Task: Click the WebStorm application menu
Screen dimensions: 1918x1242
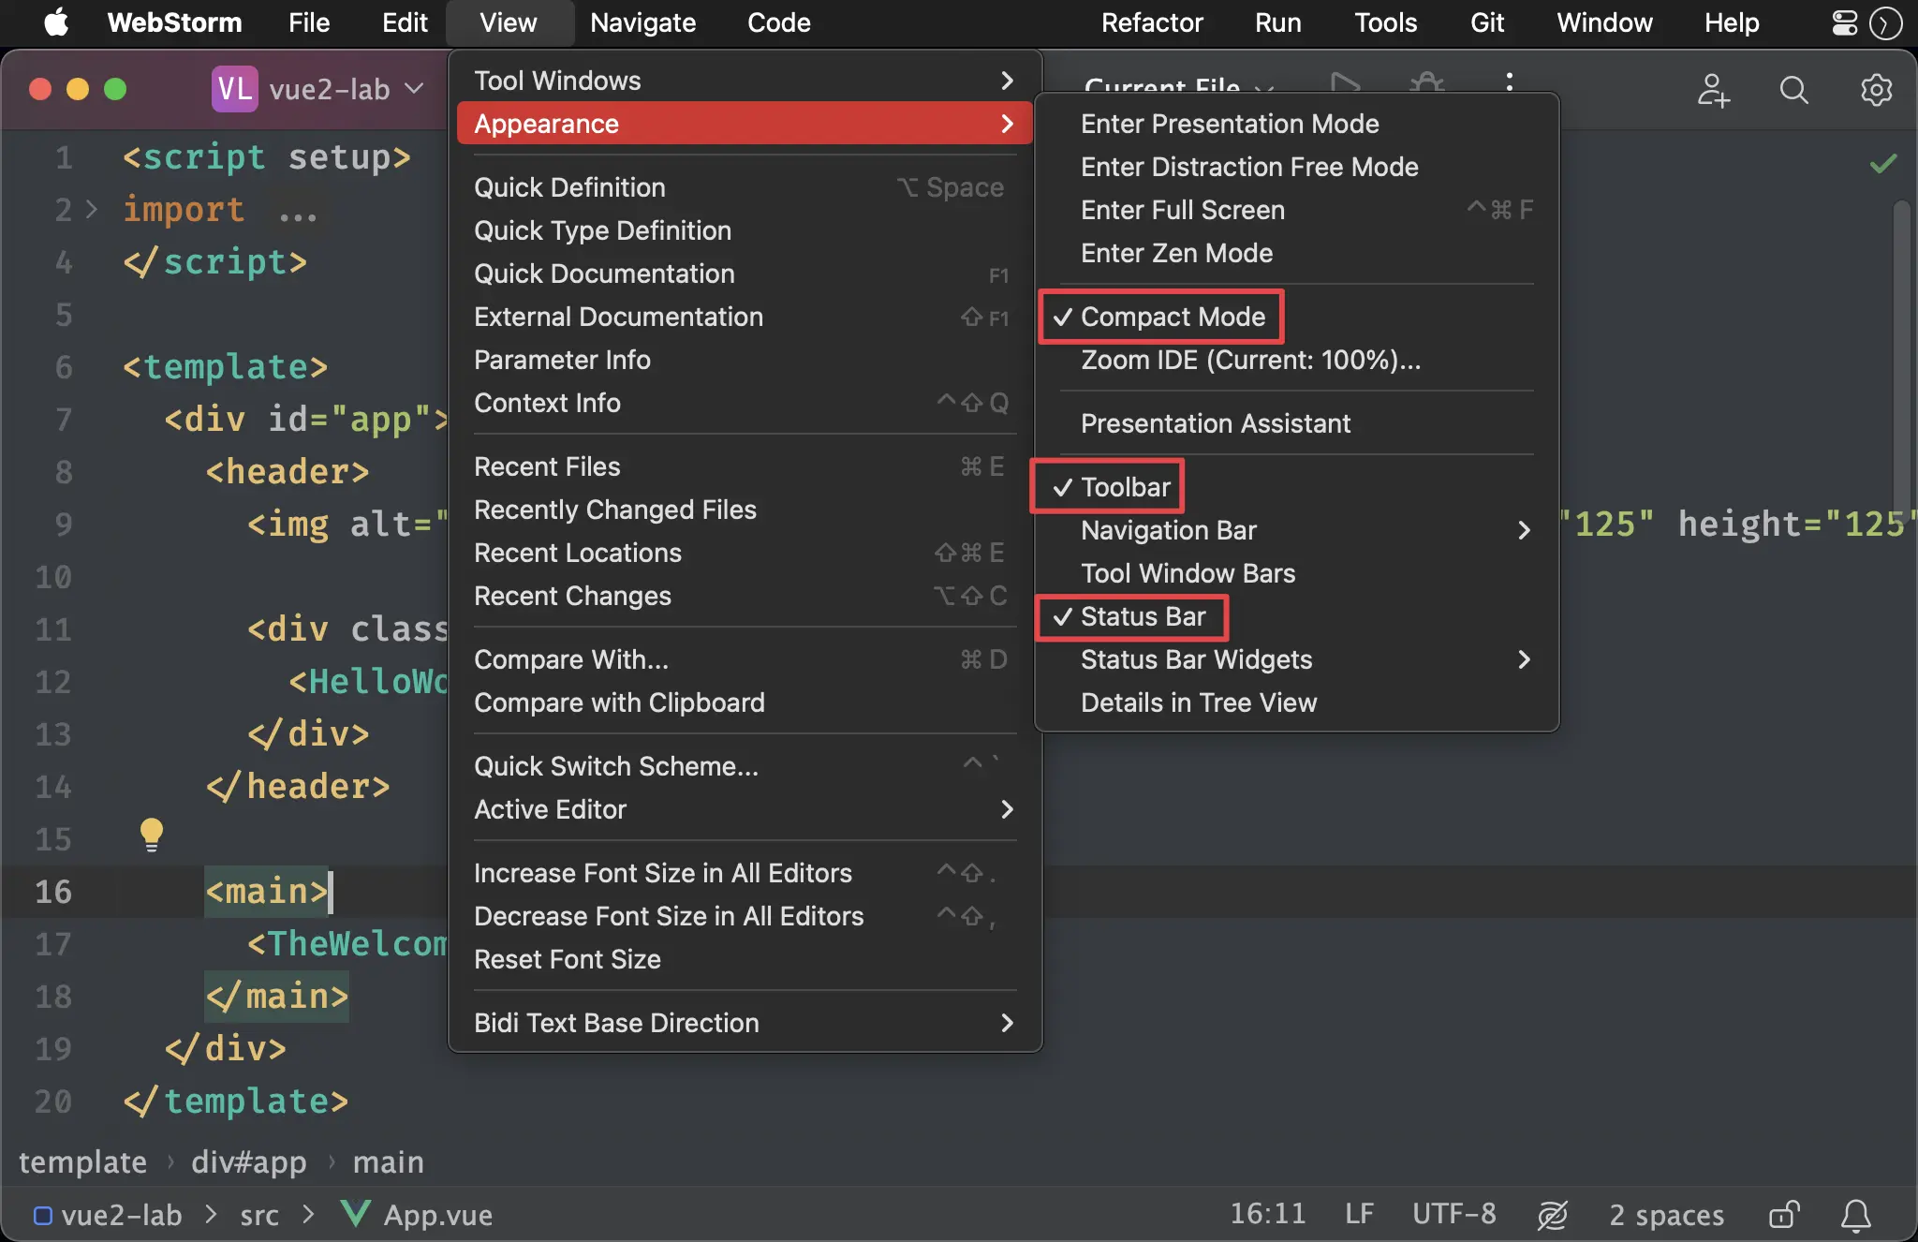Action: [x=173, y=22]
